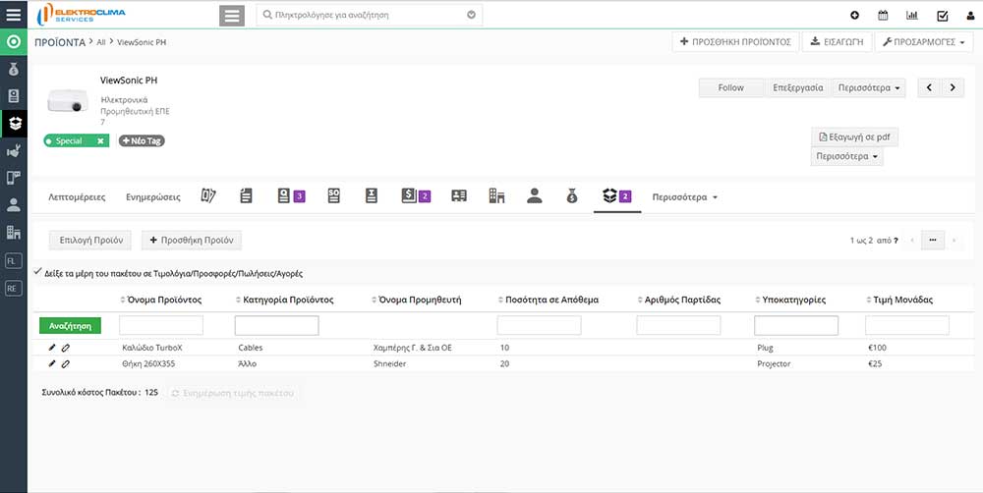The height and width of the screenshot is (493, 983).
Task: Click the Όνομα Προϊόντος filter field
Action: coord(161,325)
